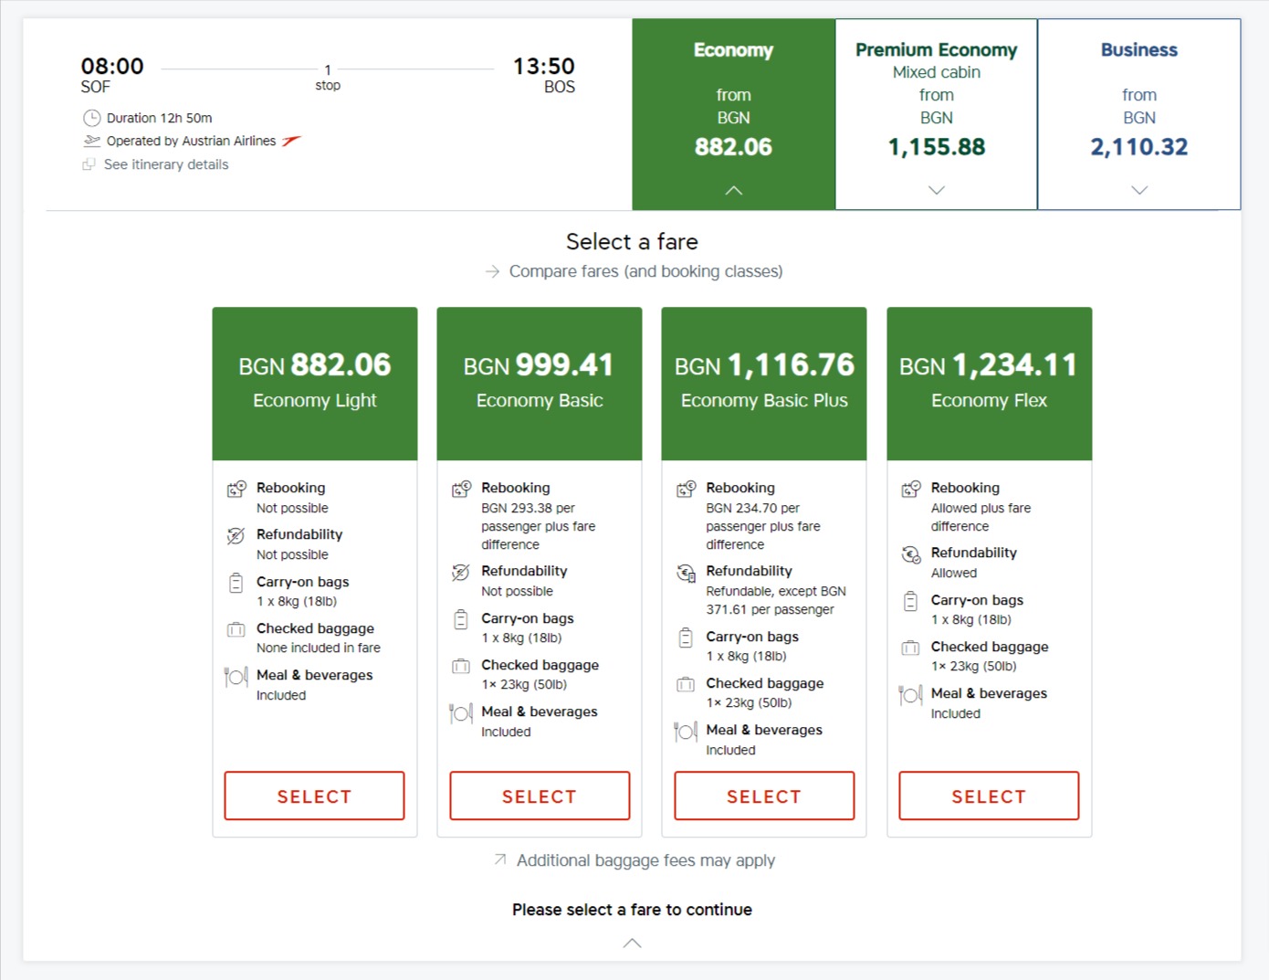Click the Rebooking icon in the Economy Basic card
The height and width of the screenshot is (980, 1269).
click(x=461, y=489)
